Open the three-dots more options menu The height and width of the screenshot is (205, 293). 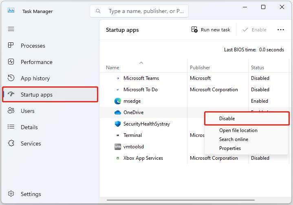(x=280, y=30)
